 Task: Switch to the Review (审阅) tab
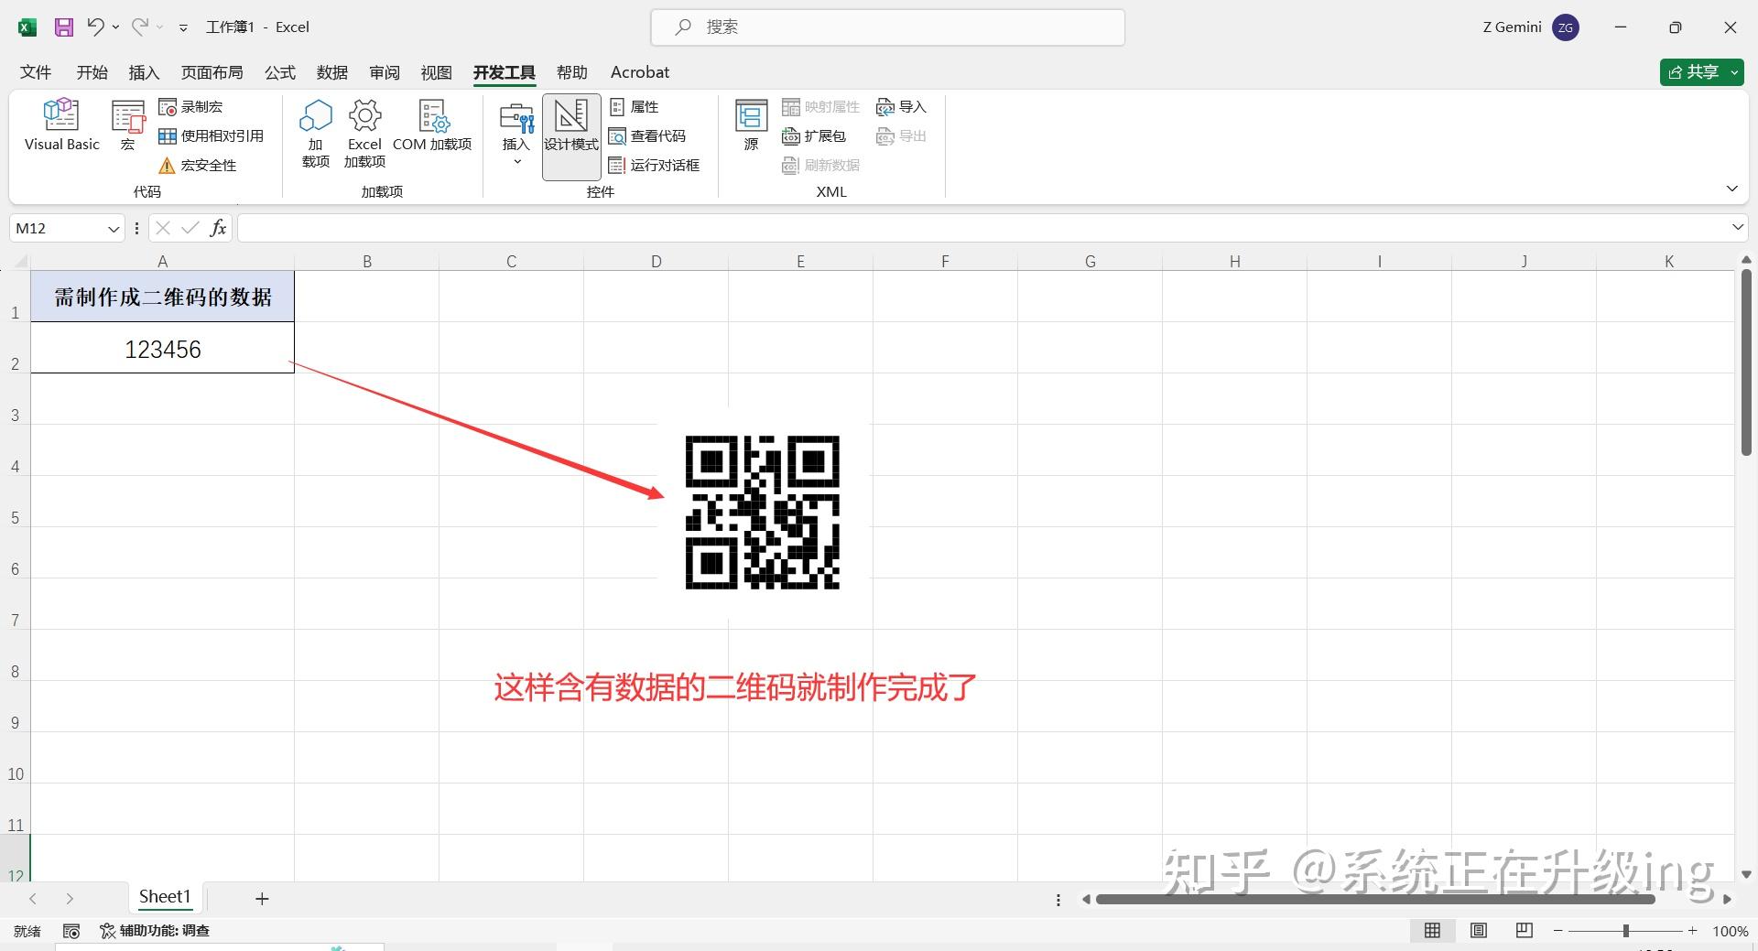(385, 72)
